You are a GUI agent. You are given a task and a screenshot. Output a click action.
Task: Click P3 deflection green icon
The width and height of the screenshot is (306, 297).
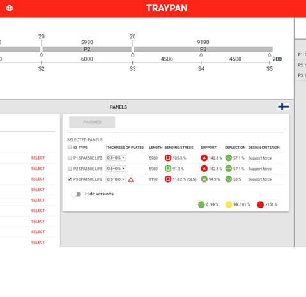(229, 179)
